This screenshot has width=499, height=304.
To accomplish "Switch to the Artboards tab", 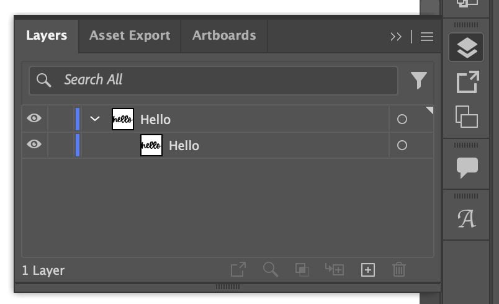I will pyautogui.click(x=224, y=35).
